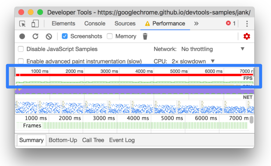Click the red FPS bar in overview
271x166 pixels.
[134, 75]
